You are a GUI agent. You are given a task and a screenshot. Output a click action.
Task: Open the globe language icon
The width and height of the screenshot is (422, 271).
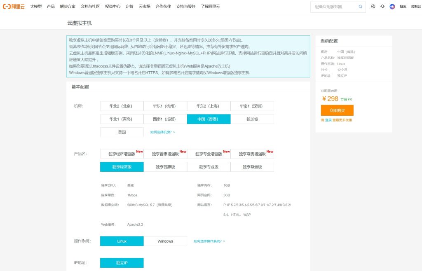coord(373,7)
